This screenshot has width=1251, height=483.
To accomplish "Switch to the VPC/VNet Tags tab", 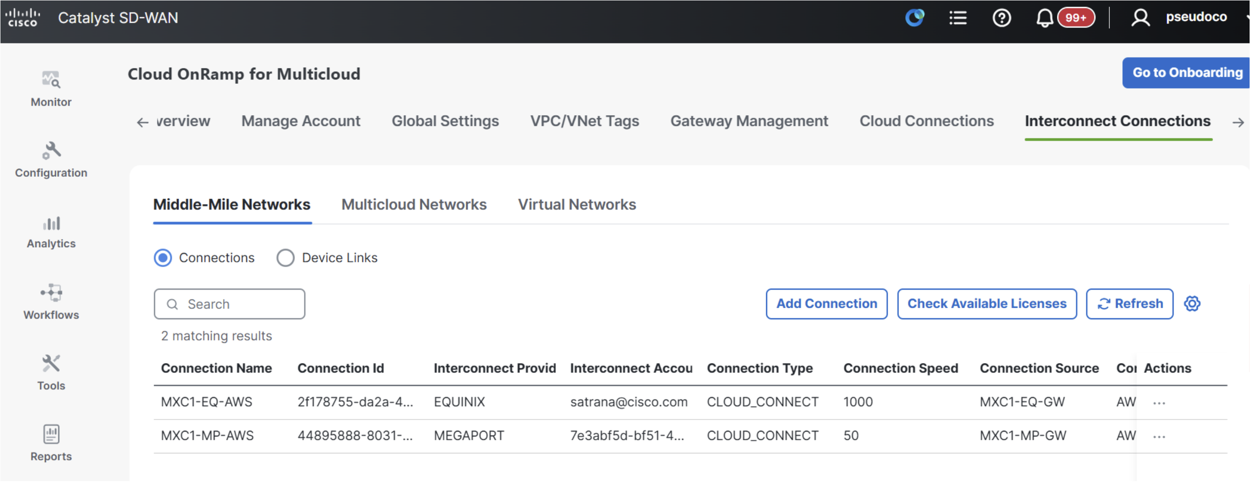I will coord(585,121).
